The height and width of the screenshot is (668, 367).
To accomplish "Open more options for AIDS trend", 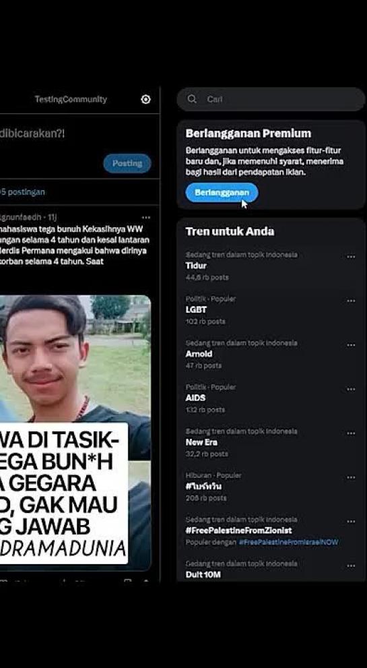I will pyautogui.click(x=351, y=389).
